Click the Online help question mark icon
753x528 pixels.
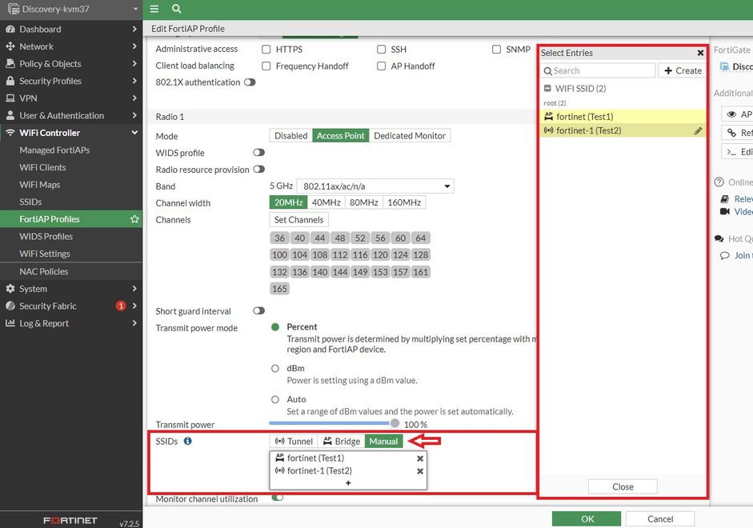[x=719, y=182]
